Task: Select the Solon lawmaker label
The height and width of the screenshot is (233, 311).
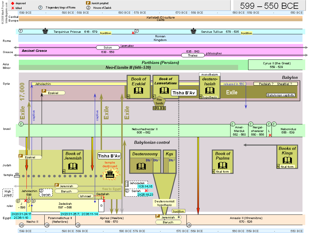Action: 108,48
